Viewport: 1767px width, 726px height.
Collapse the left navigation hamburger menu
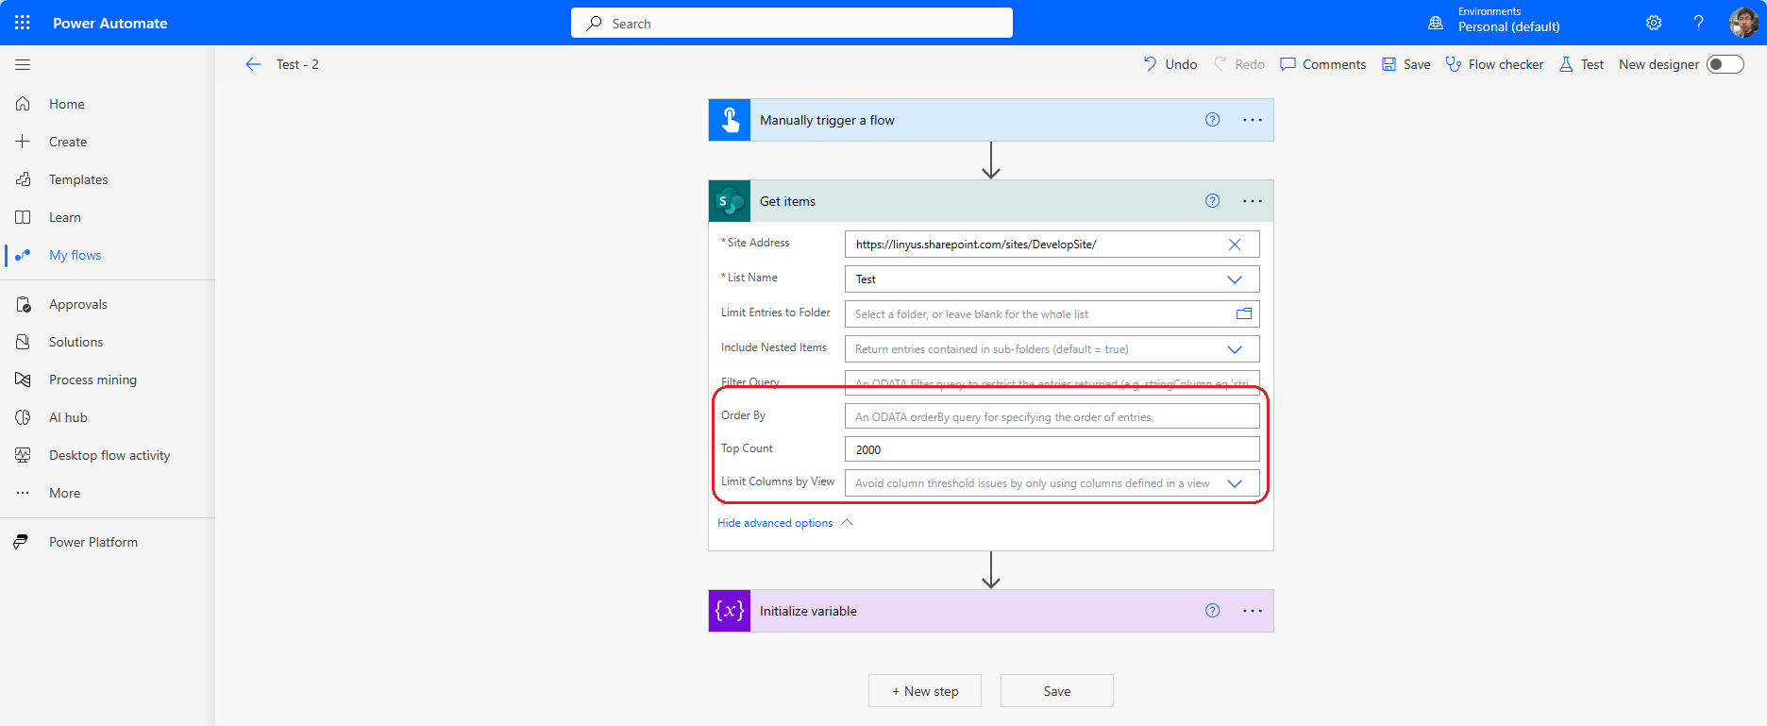coord(23,64)
